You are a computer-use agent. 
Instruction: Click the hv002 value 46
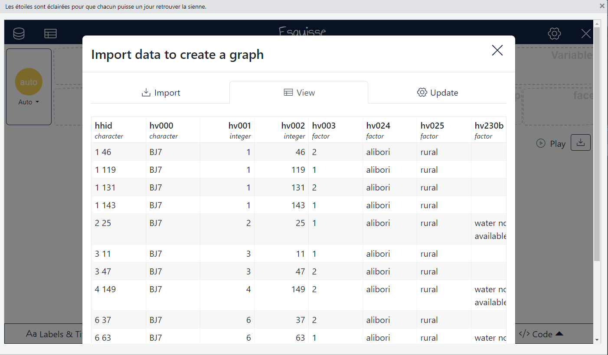coord(300,152)
